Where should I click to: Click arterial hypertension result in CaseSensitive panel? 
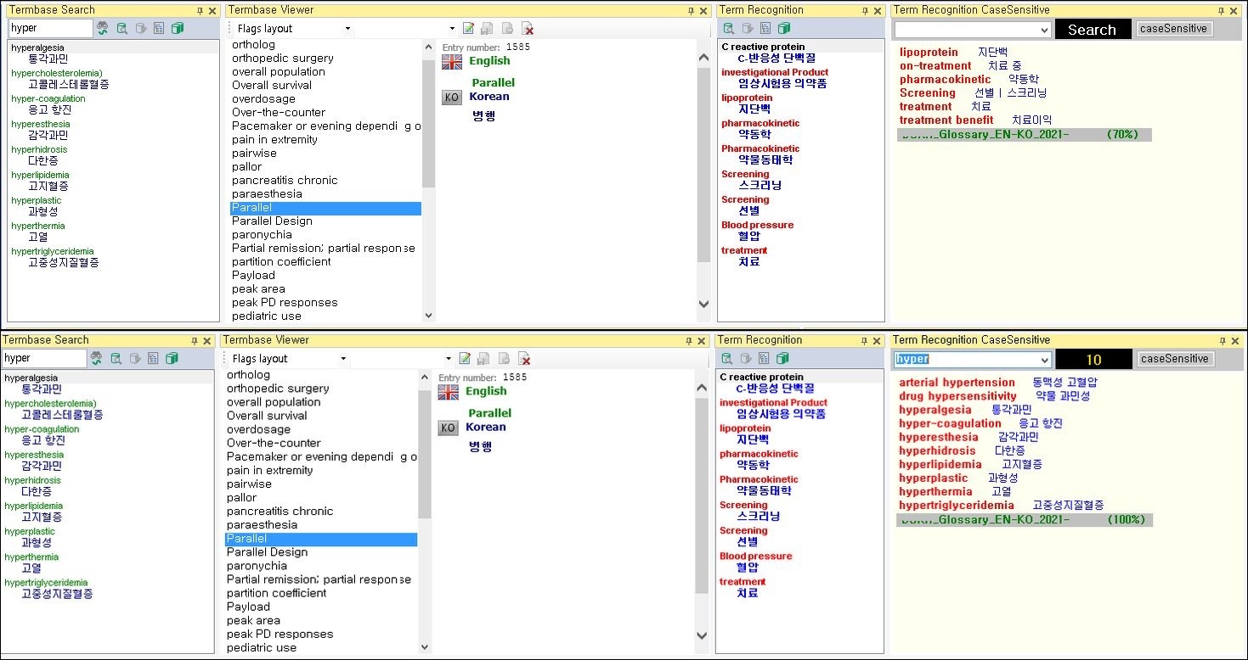point(957,383)
